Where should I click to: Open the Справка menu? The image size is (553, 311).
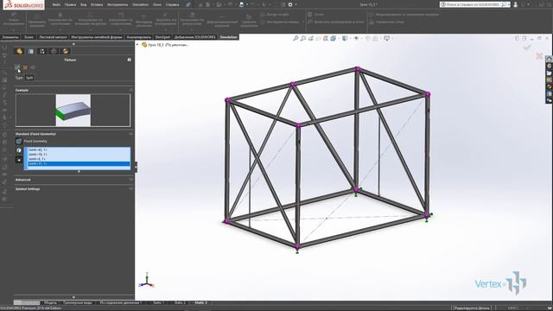pyautogui.click(x=173, y=5)
